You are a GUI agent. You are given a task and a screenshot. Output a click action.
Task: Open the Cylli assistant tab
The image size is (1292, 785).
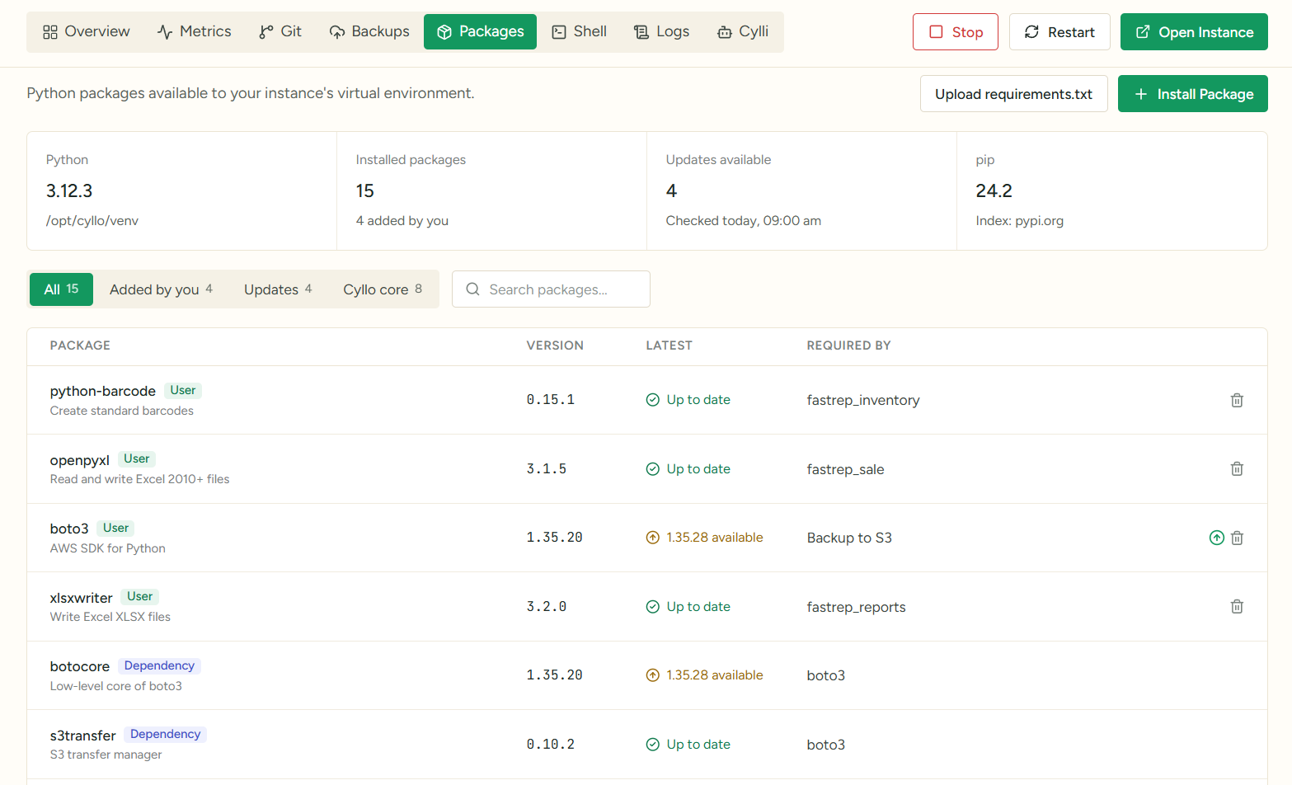click(x=743, y=32)
